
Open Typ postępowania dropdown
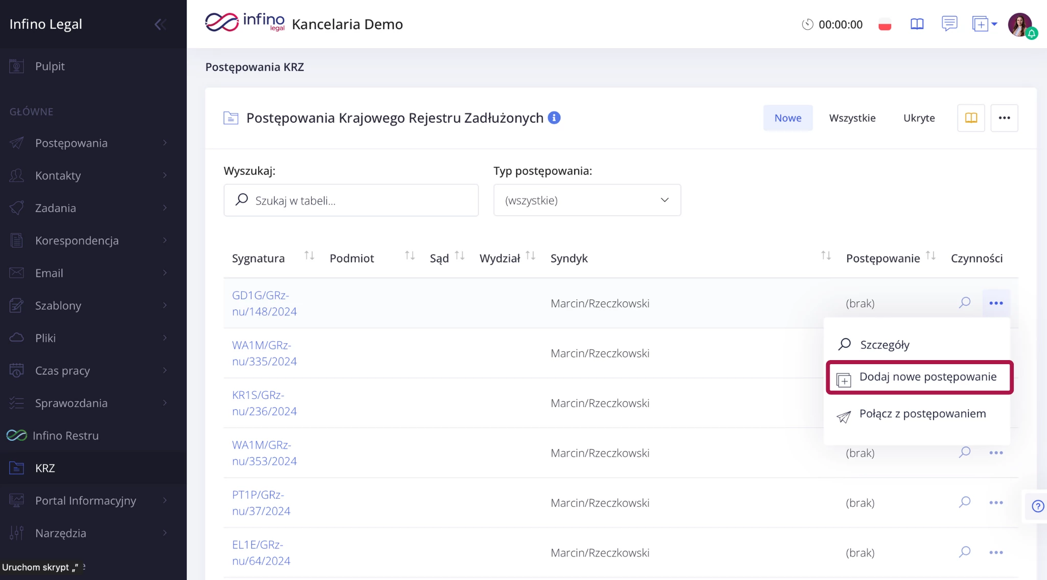point(587,200)
